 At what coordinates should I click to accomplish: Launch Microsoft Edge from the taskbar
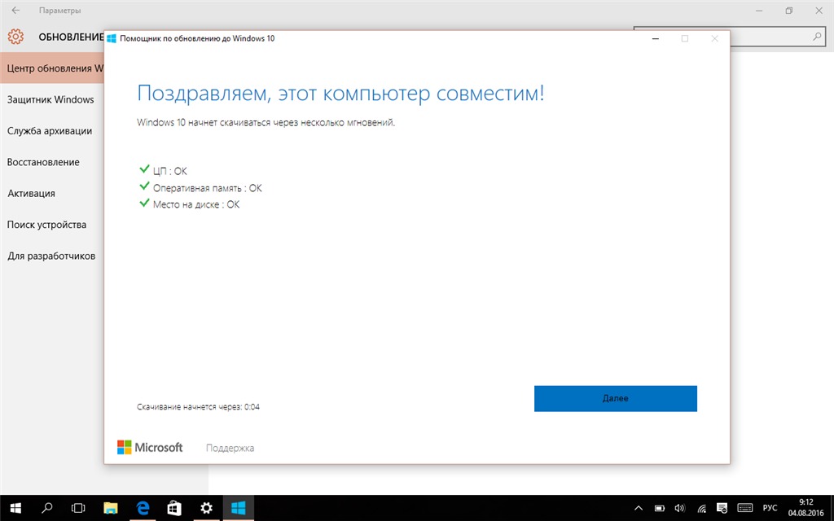143,508
